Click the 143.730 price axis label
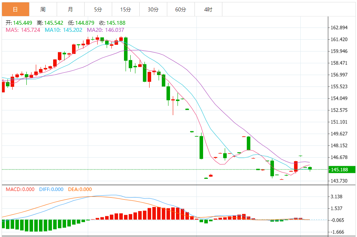This screenshot has width=357, height=237. (x=339, y=181)
